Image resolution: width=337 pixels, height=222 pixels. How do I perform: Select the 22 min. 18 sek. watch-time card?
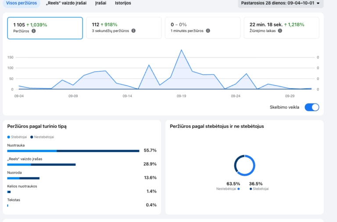click(x=281, y=28)
